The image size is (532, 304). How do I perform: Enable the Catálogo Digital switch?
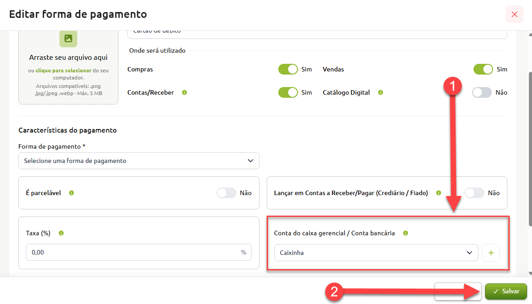482,92
